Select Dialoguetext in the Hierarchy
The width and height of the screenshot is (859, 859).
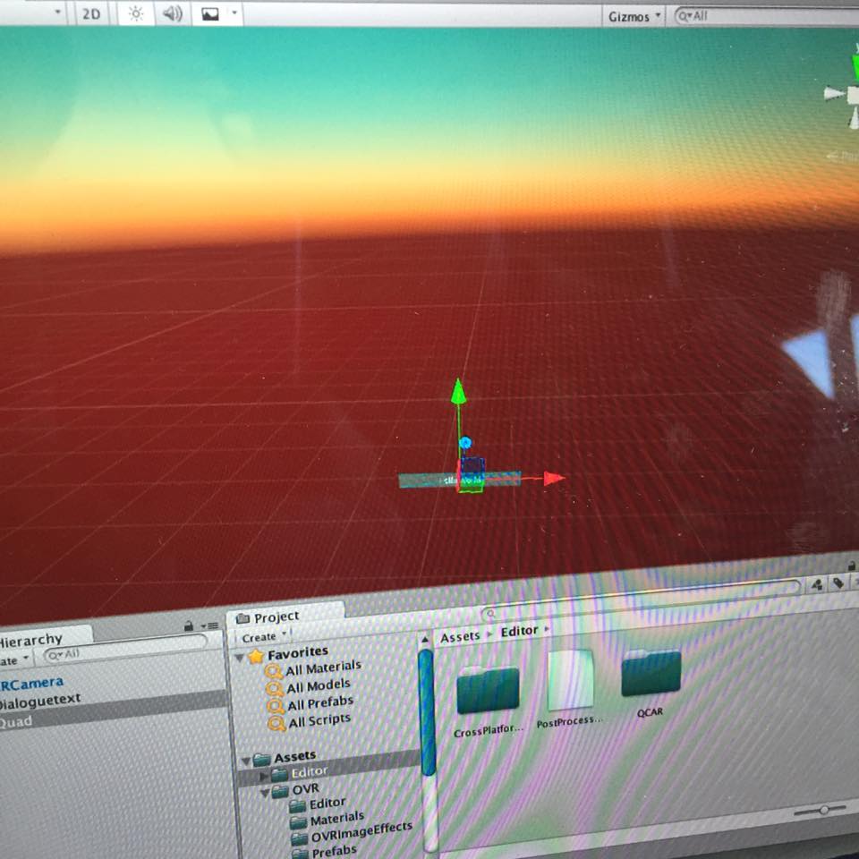click(39, 701)
